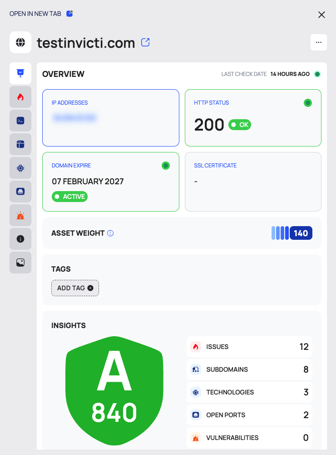
Task: Open the Issues flame sidebar tab
Action: (x=20, y=97)
